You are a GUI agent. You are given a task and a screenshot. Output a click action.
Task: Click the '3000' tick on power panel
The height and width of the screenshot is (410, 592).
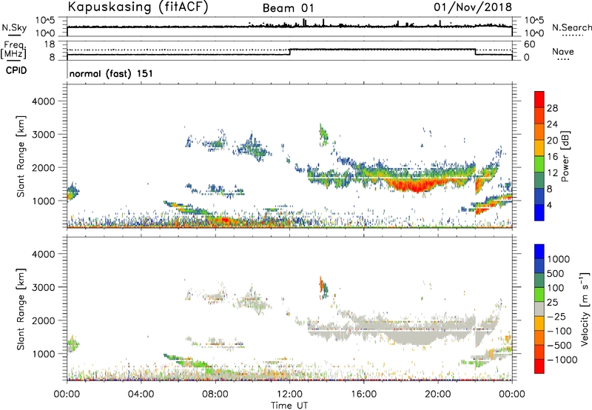click(x=44, y=135)
